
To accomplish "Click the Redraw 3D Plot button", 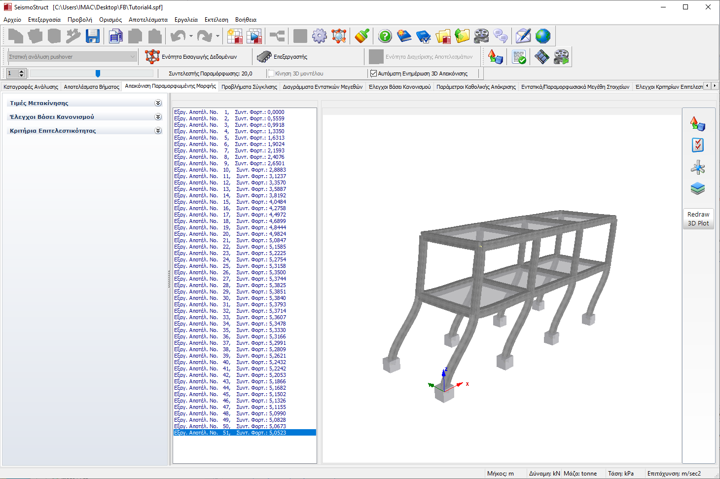I will pyautogui.click(x=698, y=219).
